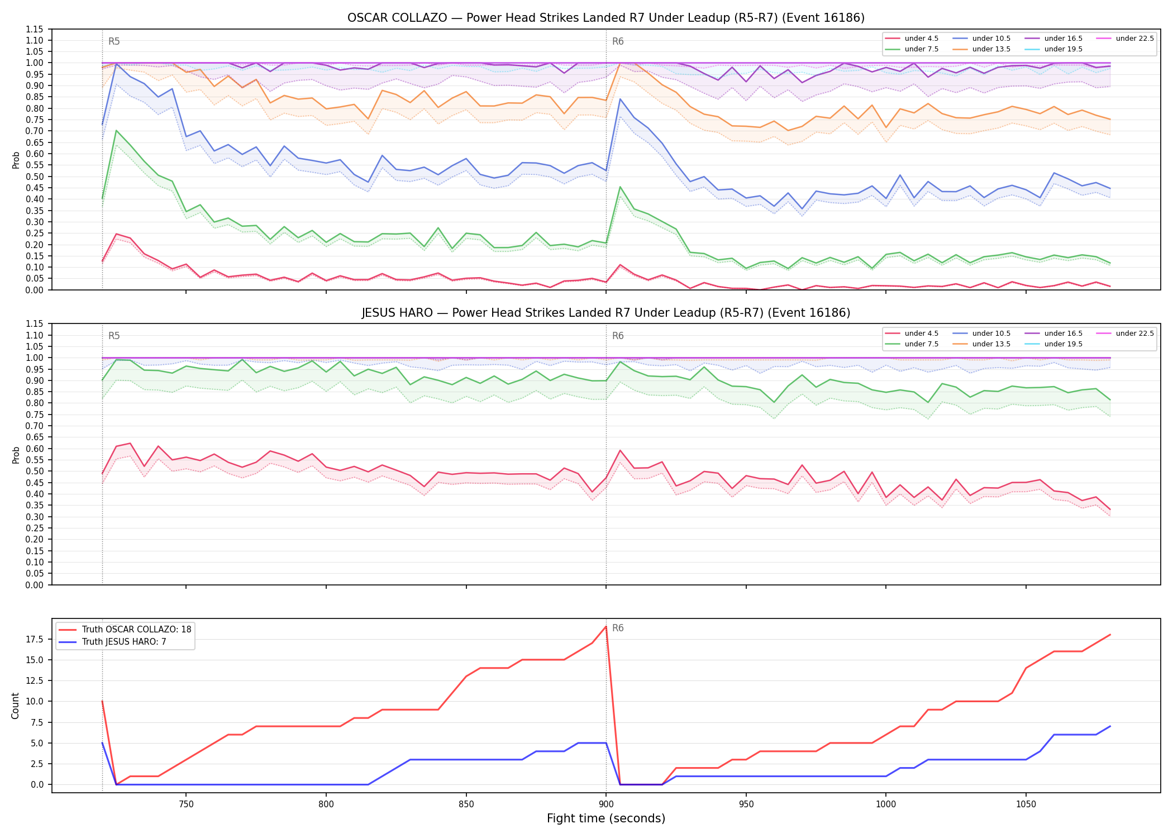This screenshot has height=838, width=1173.
Task: Click the 900 x-axis tick label
Action: click(x=606, y=804)
